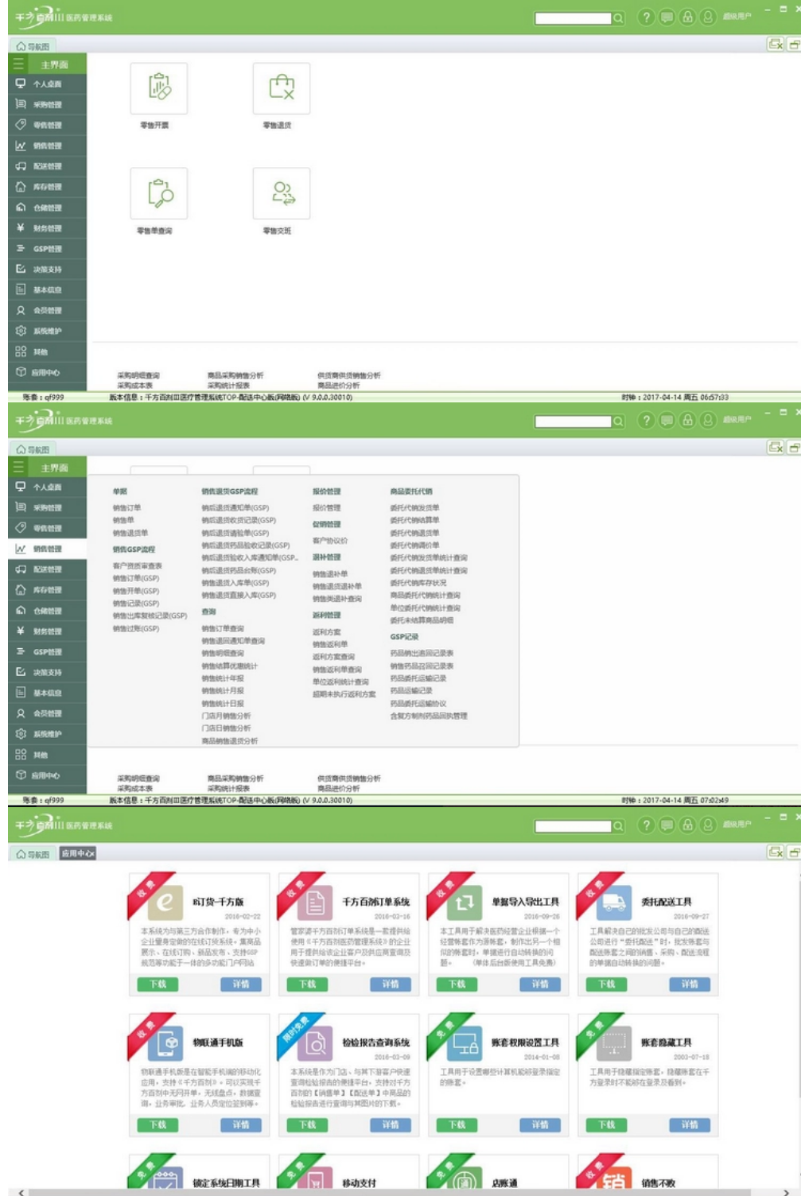Open 客户协议价 in the flyout menu
801x1196 pixels.
coord(330,541)
